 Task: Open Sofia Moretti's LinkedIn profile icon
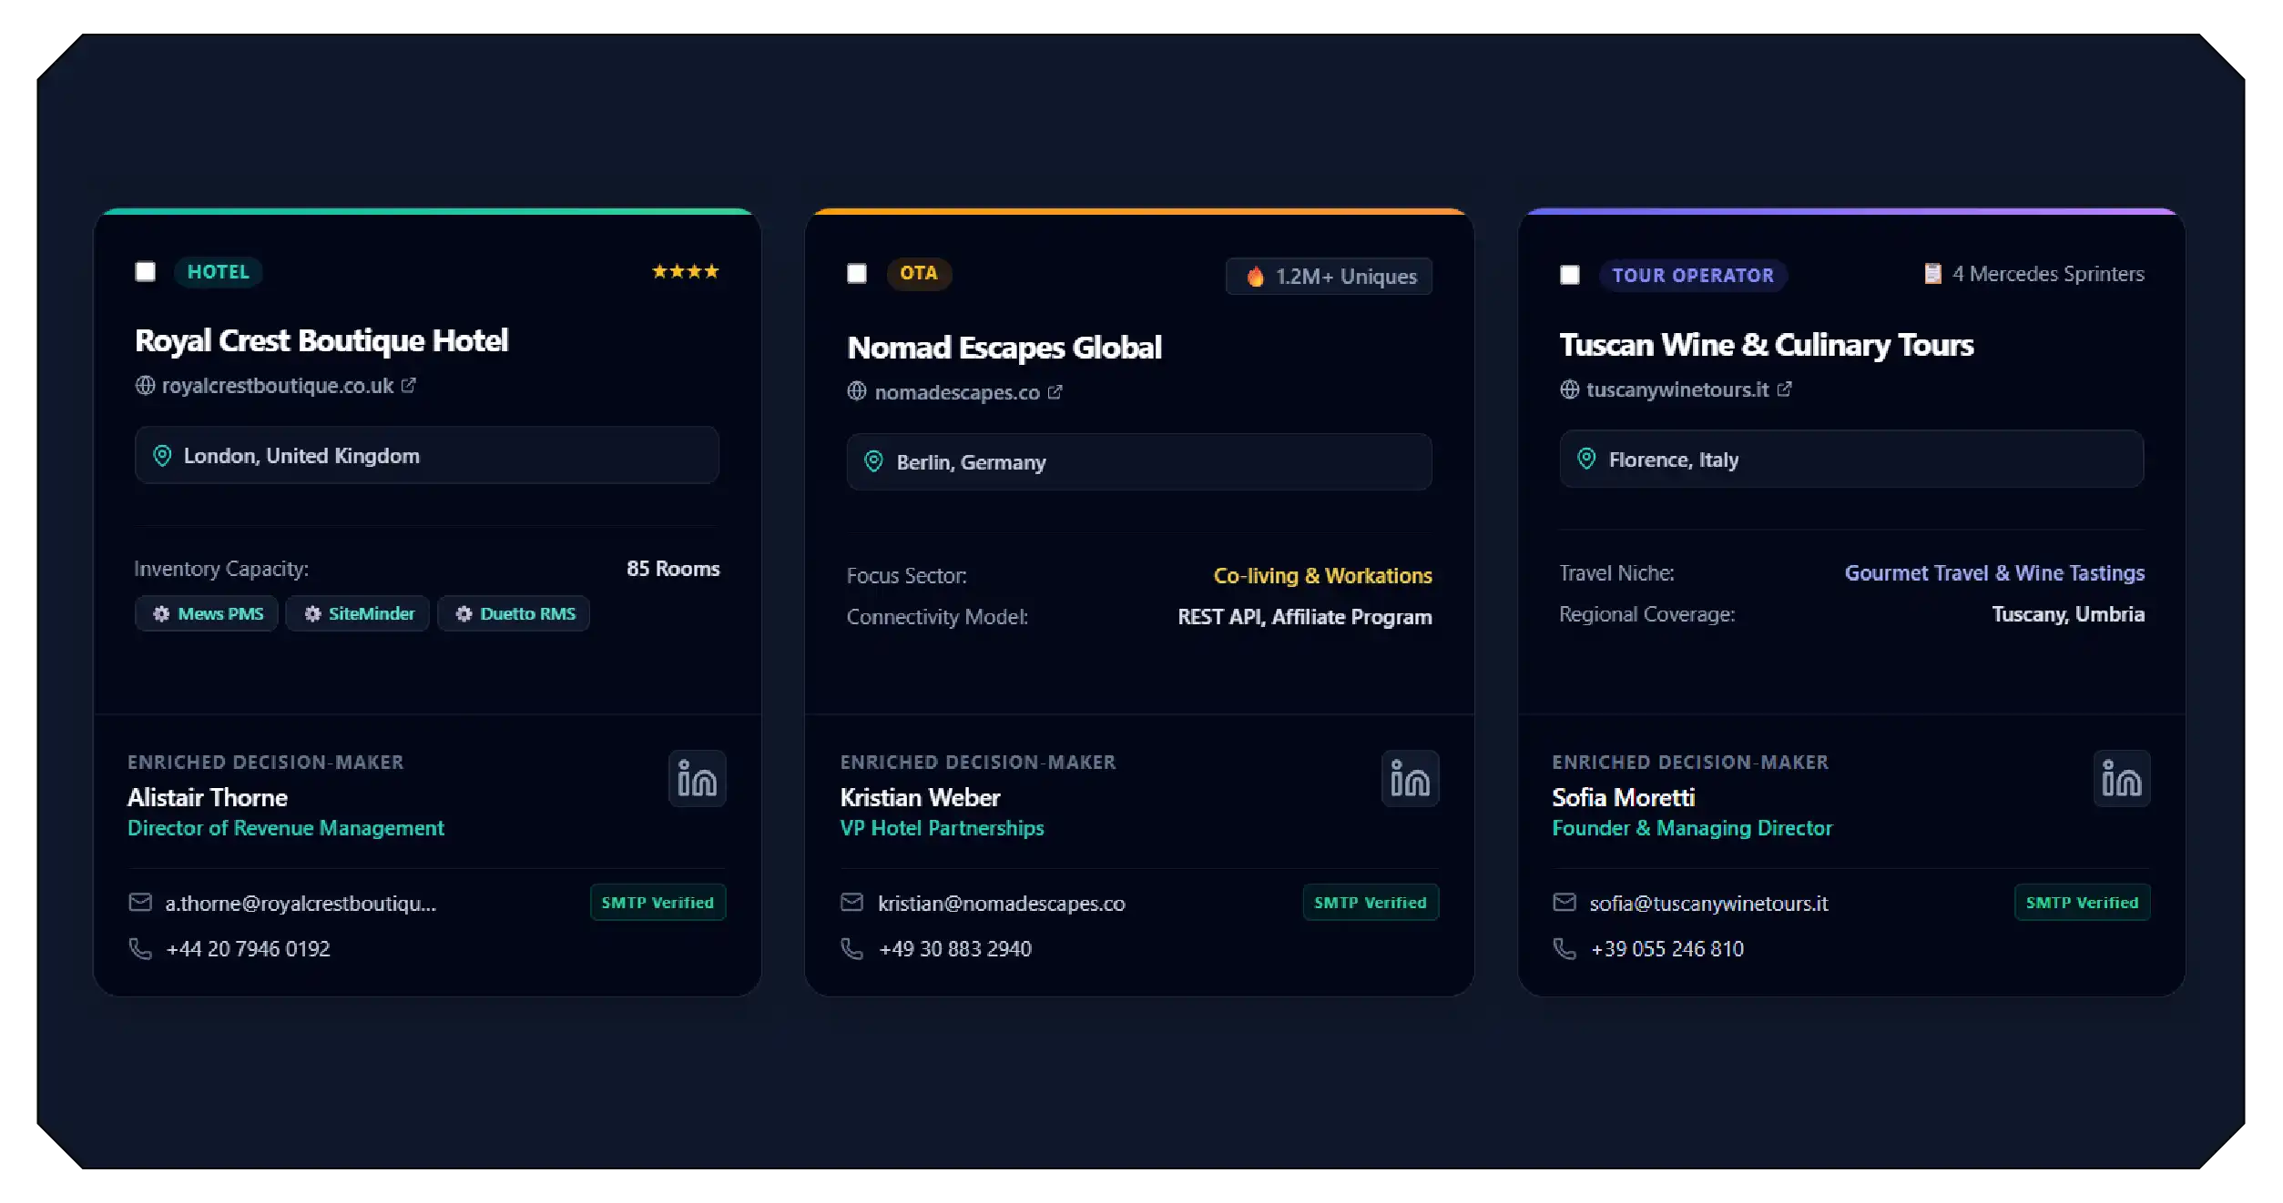[2122, 779]
